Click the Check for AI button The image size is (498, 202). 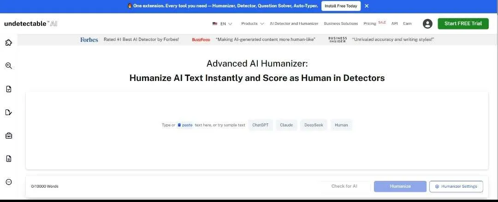(344, 186)
